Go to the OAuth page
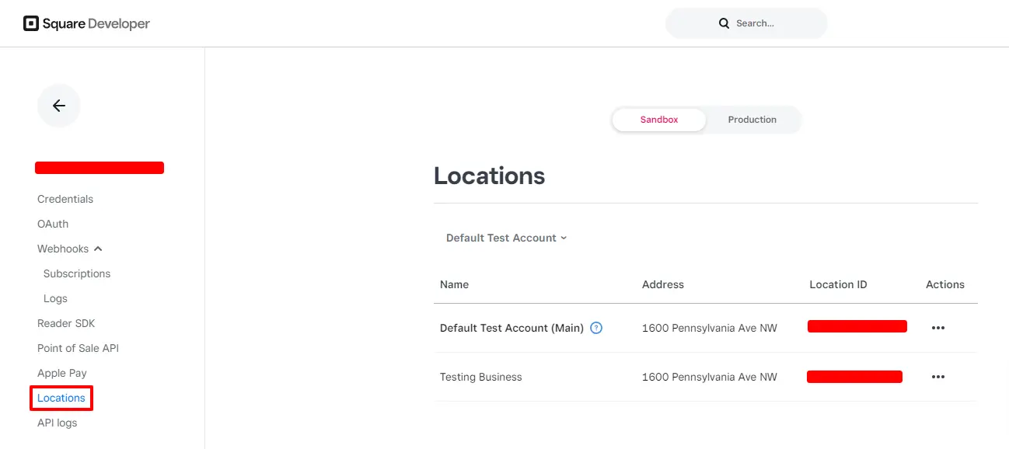Screen dimensions: 1009x449 [x=53, y=224]
